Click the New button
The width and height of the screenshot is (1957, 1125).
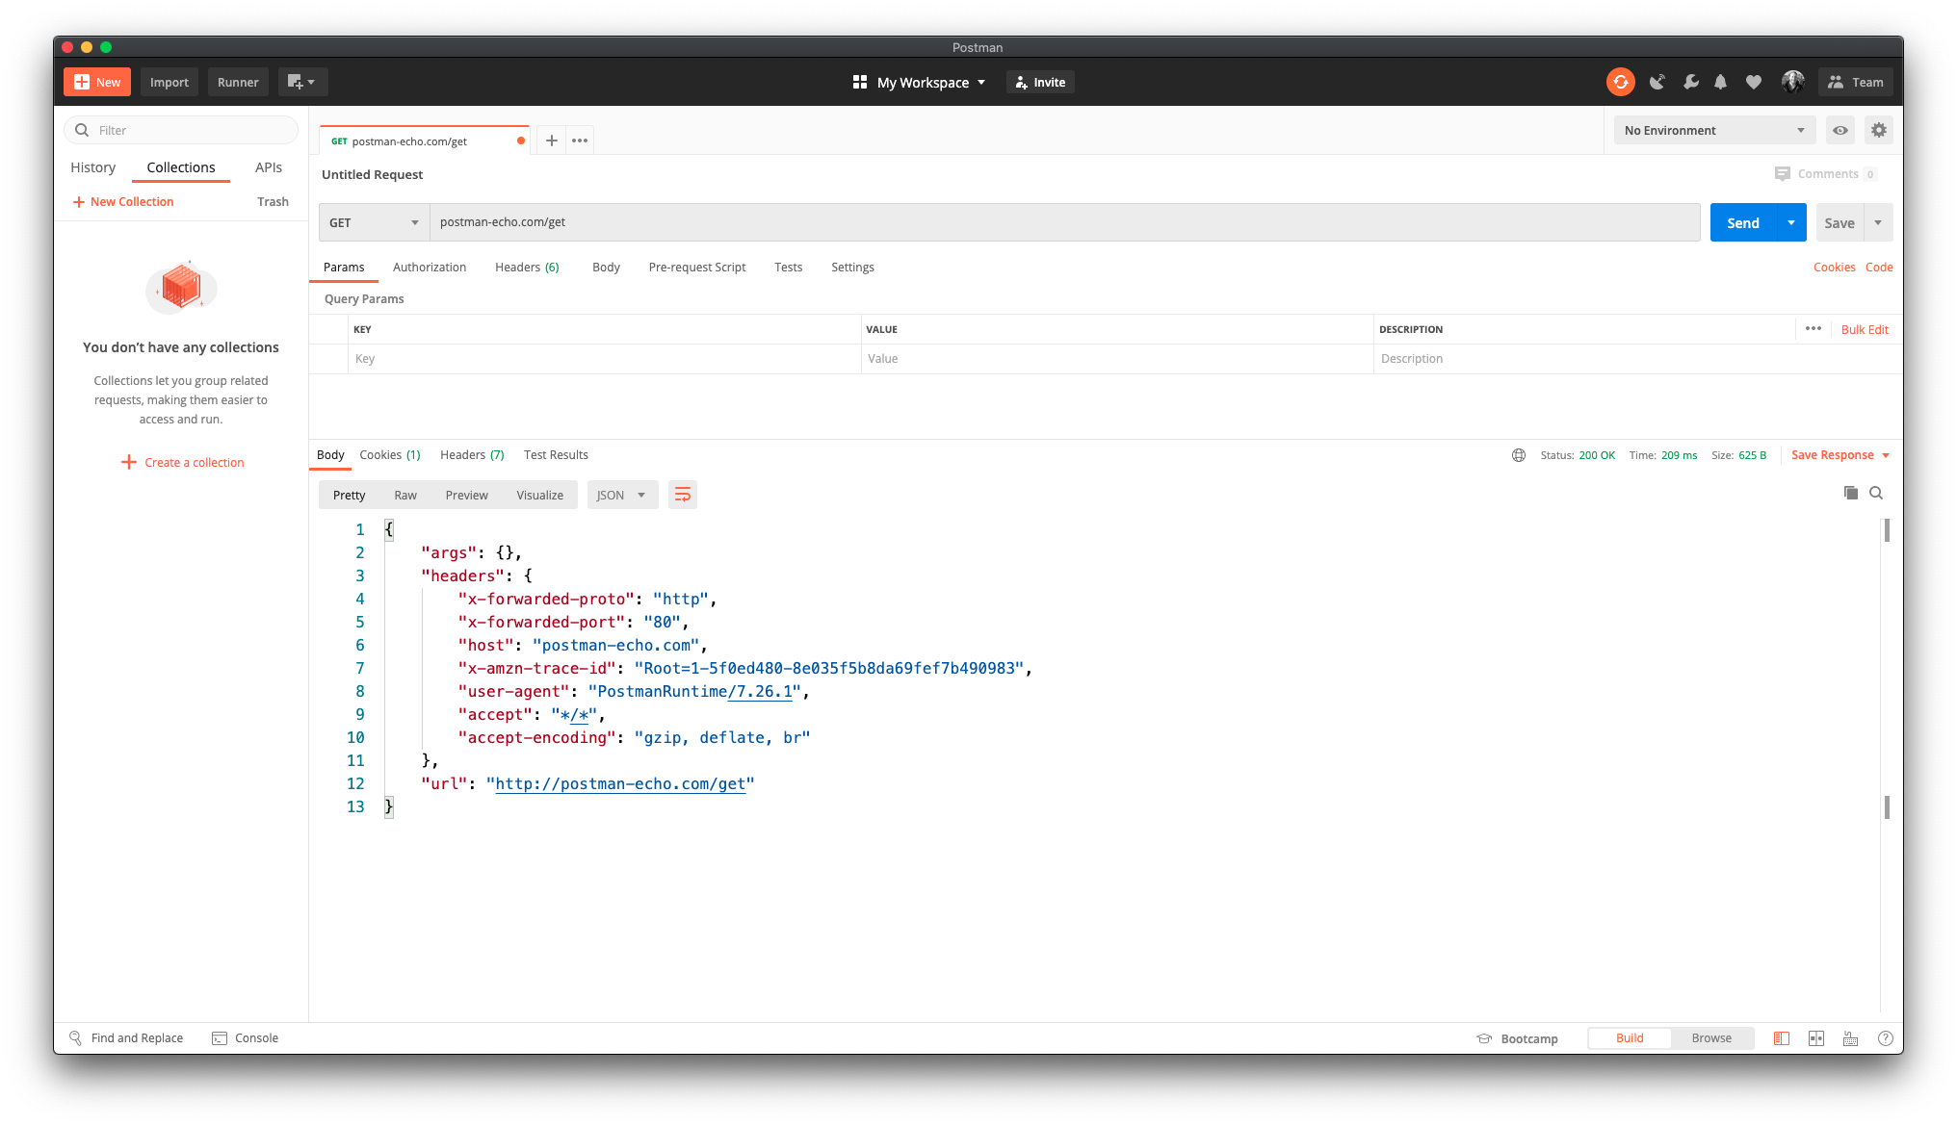click(x=97, y=82)
